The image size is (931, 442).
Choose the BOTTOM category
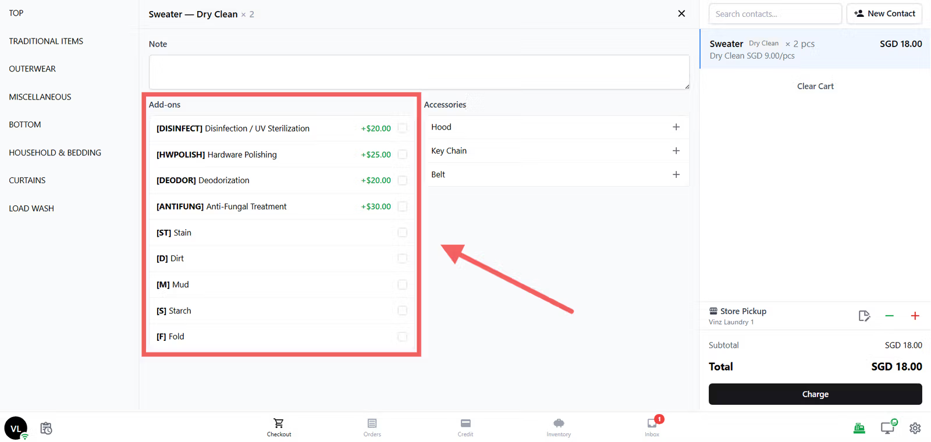tap(25, 124)
